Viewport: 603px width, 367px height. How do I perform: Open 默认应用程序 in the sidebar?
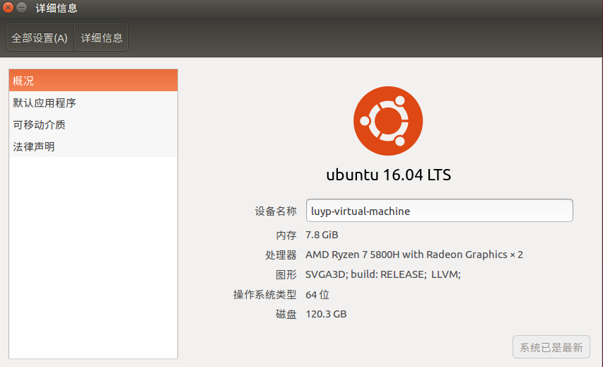(x=93, y=103)
